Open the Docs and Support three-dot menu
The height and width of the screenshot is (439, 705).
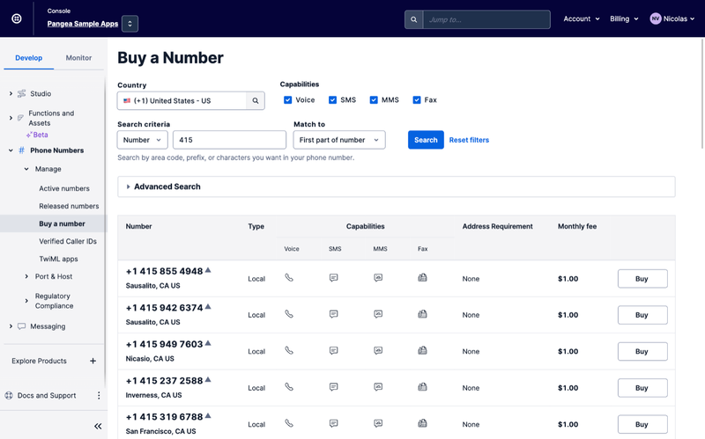click(x=99, y=396)
